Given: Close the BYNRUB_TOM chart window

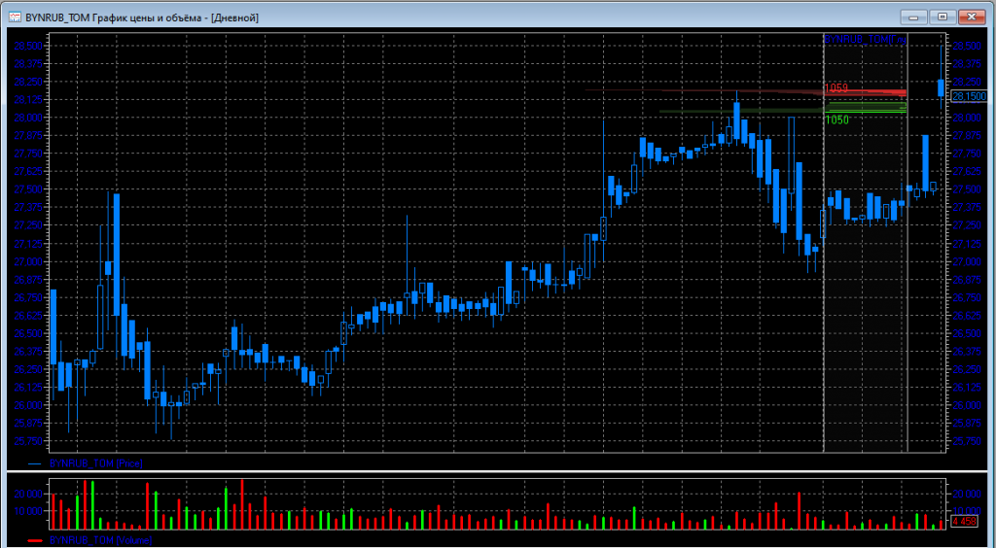Looking at the screenshot, I should point(973,17).
